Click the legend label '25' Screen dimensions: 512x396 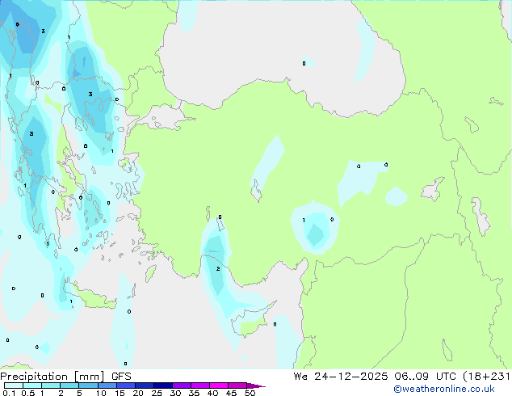(157, 393)
